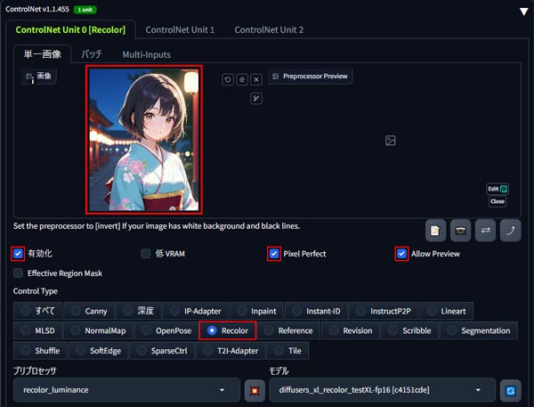Viewport: 534px width, 407px height.
Task: Click the undo icon above the image
Action: click(228, 79)
